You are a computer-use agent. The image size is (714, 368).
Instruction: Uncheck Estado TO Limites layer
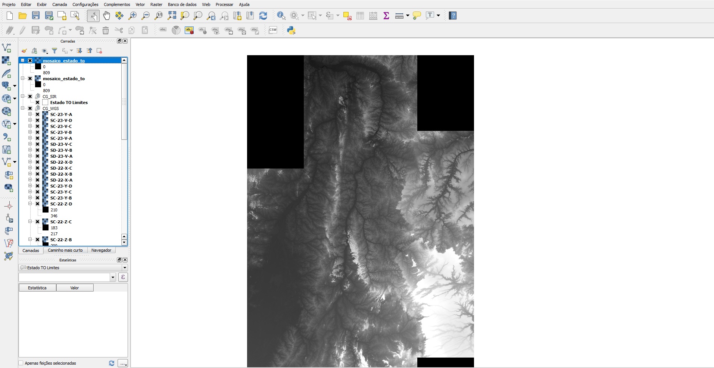pyautogui.click(x=38, y=102)
